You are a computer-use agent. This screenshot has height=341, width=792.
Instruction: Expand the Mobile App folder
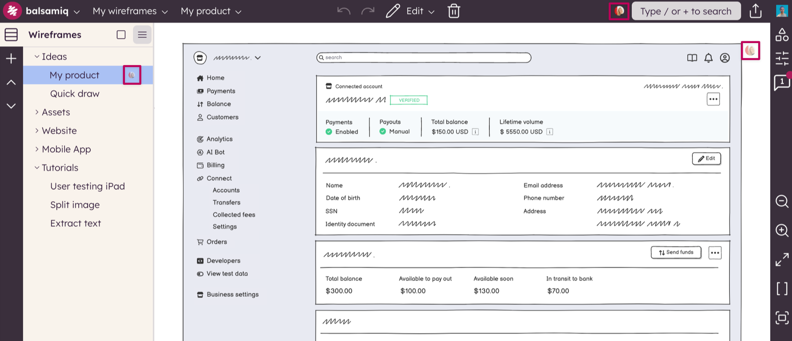(x=37, y=149)
